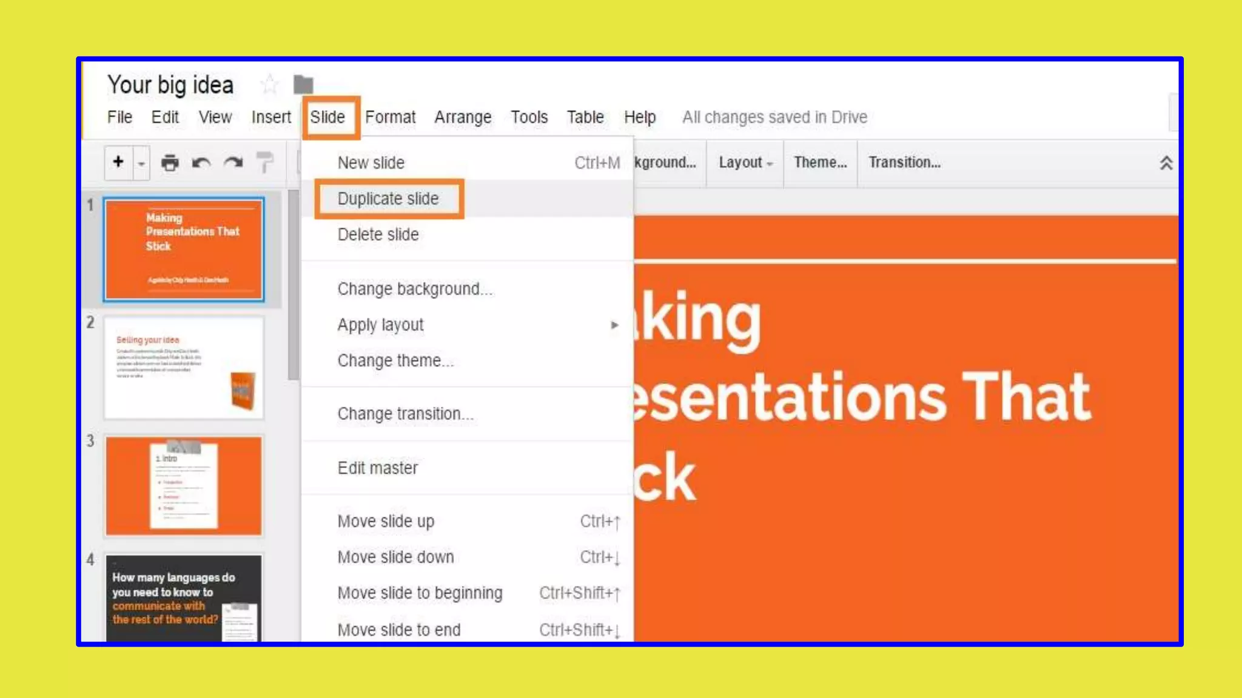Open the Format menu

390,117
